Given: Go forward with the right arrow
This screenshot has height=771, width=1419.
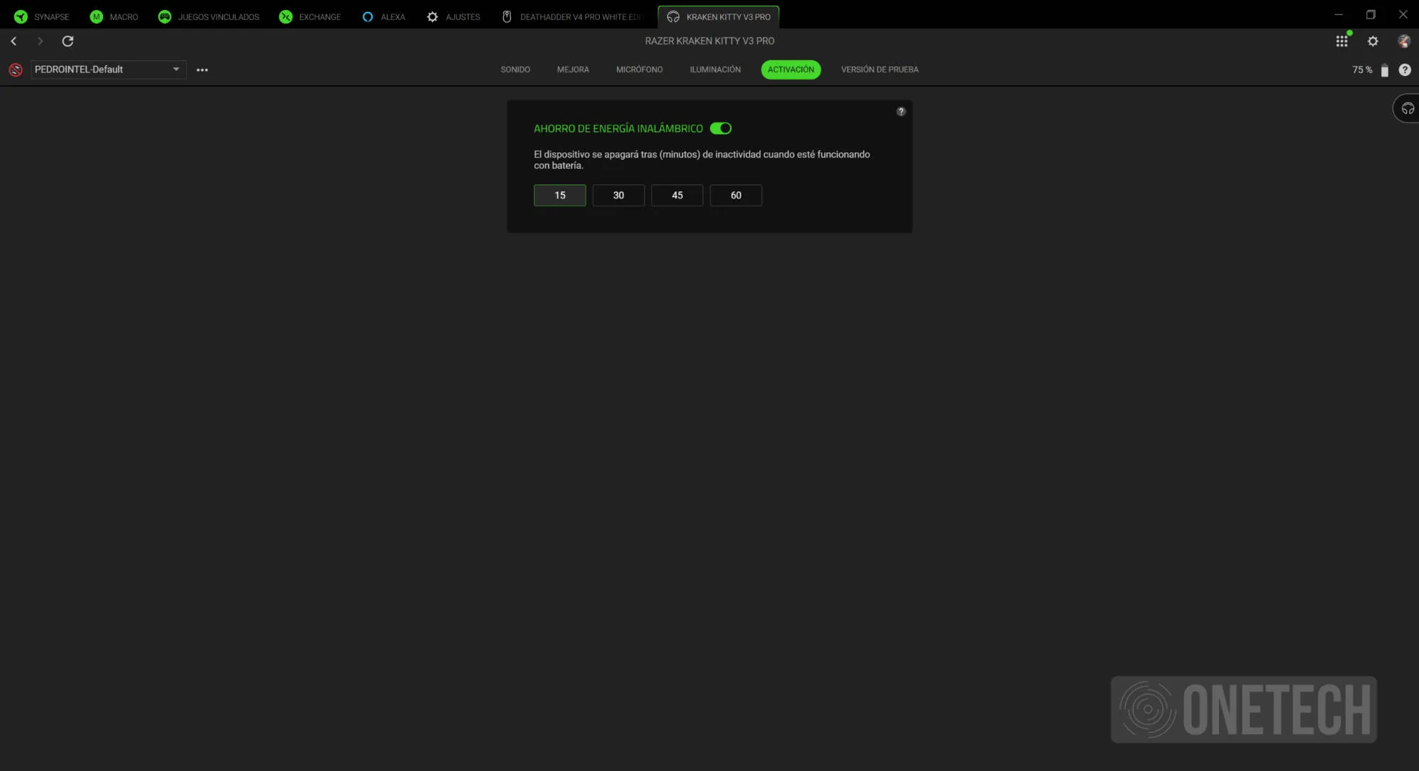Looking at the screenshot, I should click(40, 41).
